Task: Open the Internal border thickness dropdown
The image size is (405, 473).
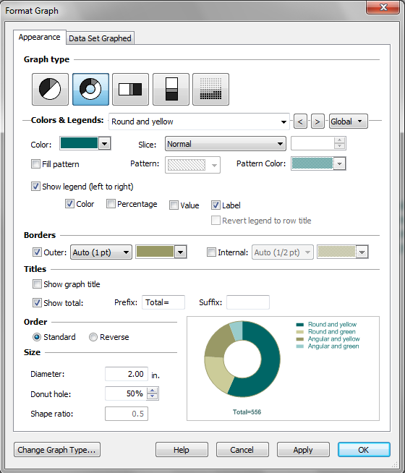Action: (x=283, y=252)
